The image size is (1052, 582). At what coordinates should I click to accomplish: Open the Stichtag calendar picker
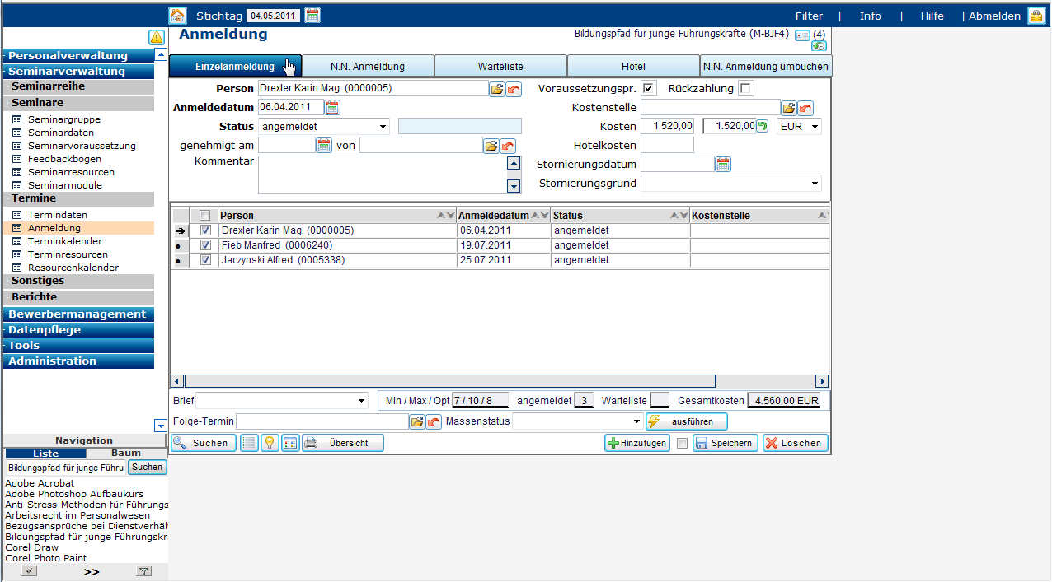312,15
